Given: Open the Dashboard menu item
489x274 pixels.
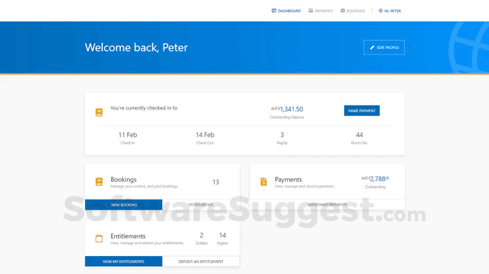Looking at the screenshot, I should tap(289, 11).
